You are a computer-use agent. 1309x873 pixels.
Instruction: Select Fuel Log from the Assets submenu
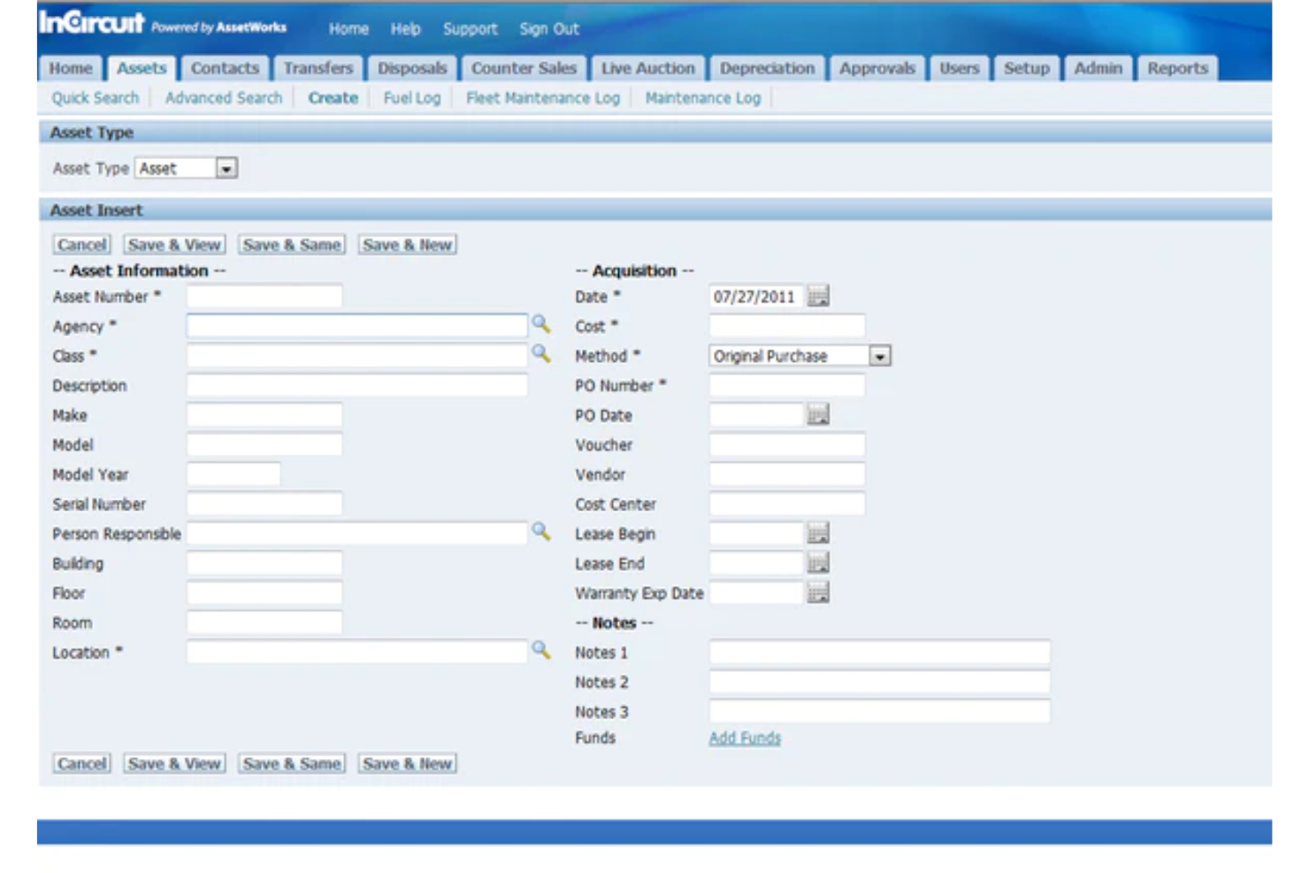tap(414, 98)
